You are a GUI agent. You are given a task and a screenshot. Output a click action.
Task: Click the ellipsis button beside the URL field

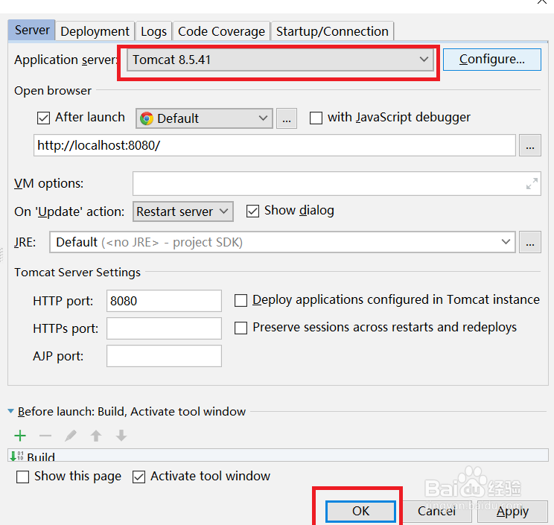[530, 145]
